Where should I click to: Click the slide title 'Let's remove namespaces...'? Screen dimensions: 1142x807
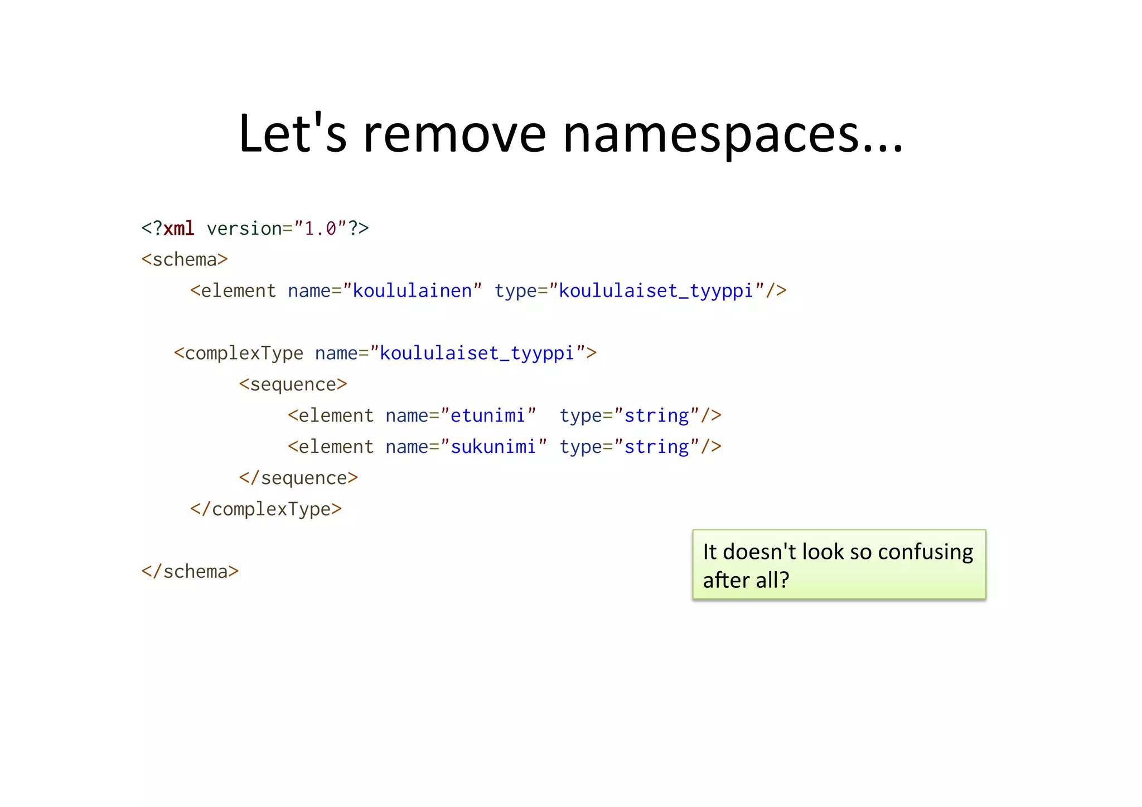(570, 134)
